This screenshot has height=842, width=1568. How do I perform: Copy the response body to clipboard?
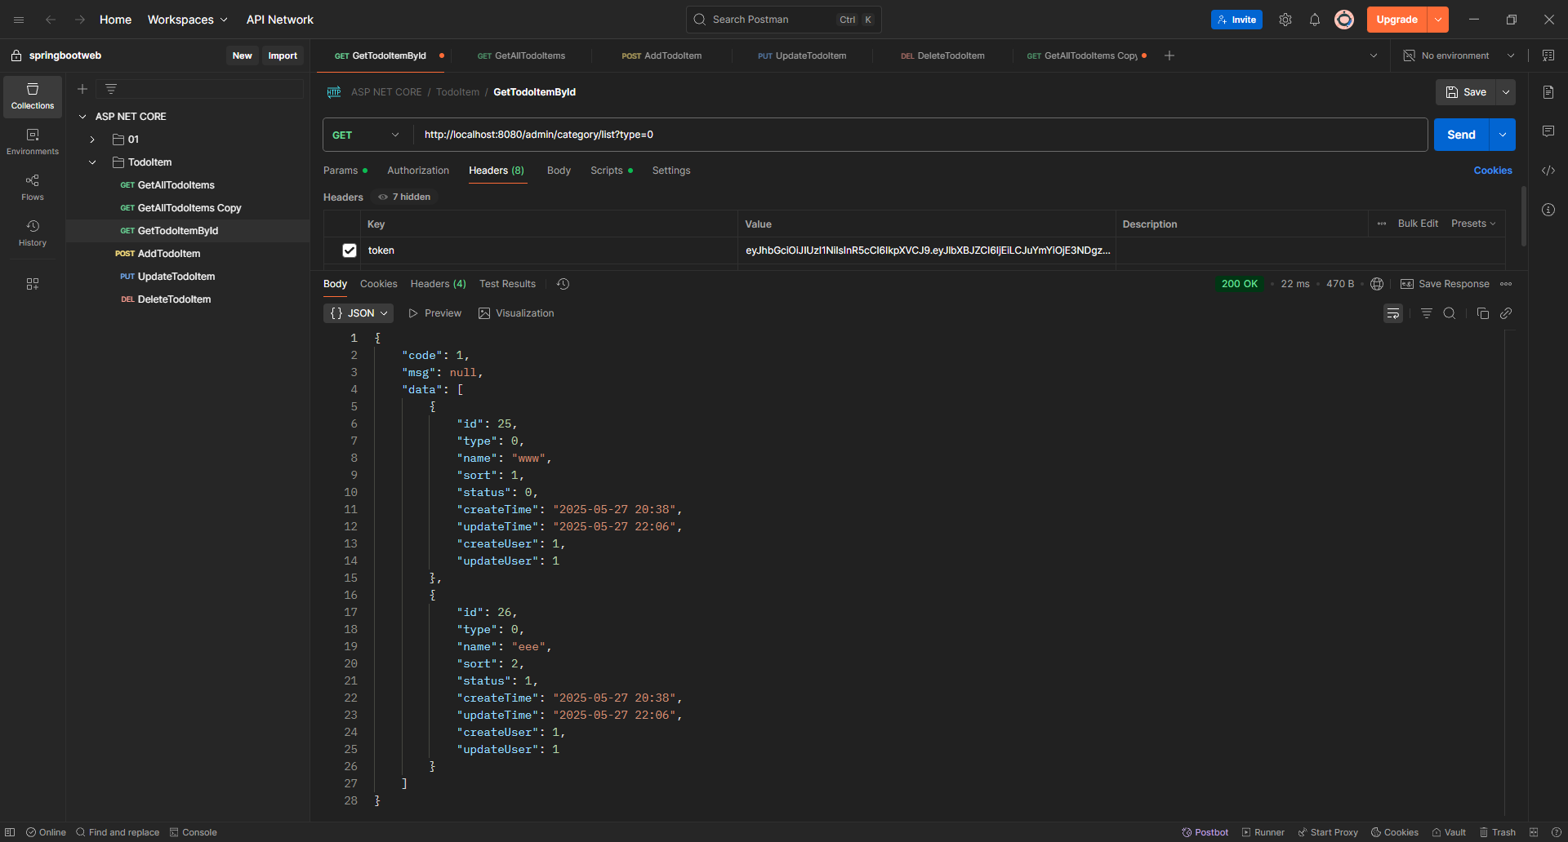[1482, 313]
